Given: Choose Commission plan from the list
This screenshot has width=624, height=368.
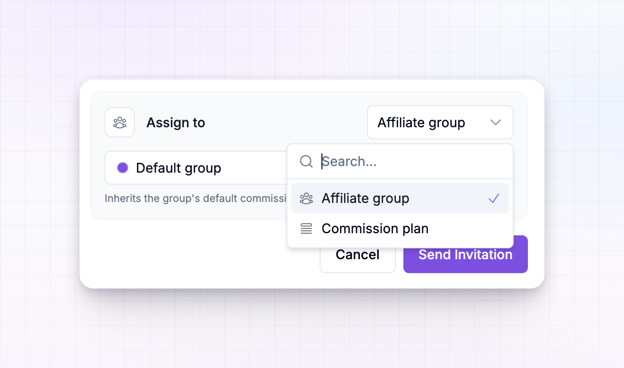Looking at the screenshot, I should pos(400,228).
